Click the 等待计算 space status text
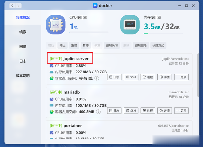This screenshot has height=147, width=203. coord(86,78)
